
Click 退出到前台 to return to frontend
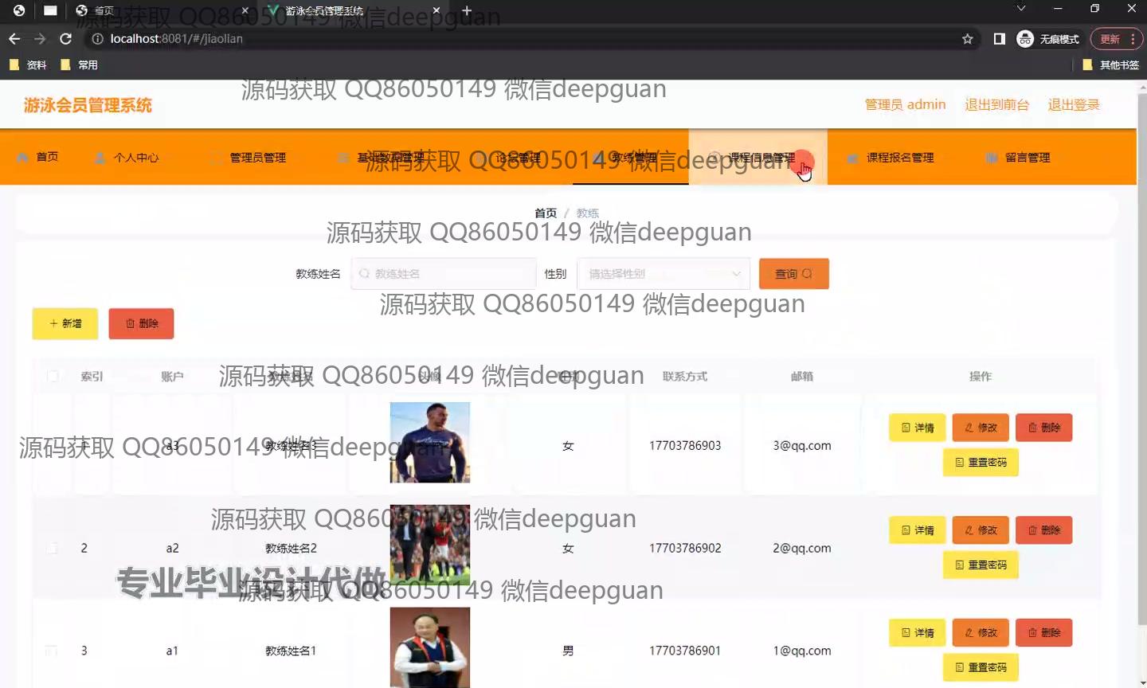(997, 104)
